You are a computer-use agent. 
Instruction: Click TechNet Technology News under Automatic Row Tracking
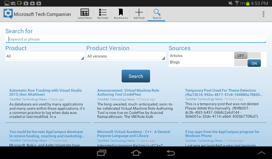click(x=28, y=99)
